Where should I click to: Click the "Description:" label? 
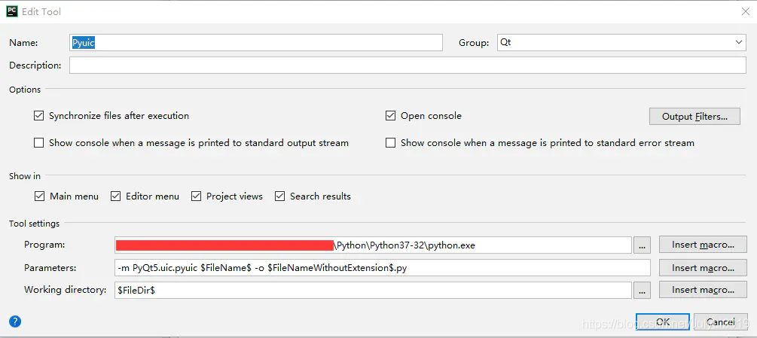(35, 65)
